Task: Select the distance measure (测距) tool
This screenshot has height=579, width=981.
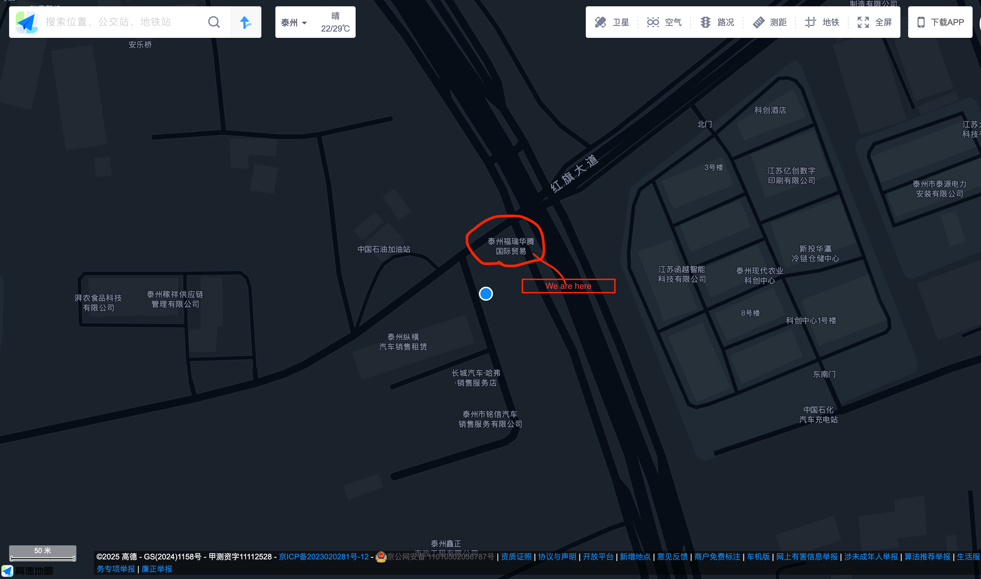Action: point(770,22)
